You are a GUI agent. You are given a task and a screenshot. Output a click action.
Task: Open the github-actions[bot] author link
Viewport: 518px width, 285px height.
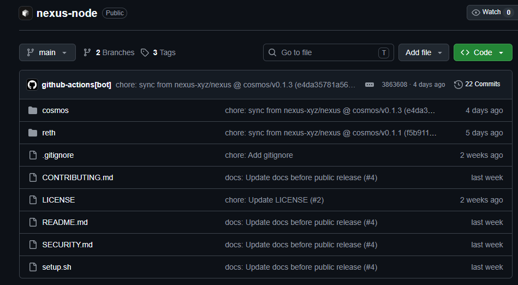[x=76, y=85]
